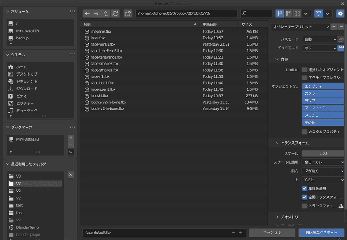Click the Scale value field
This screenshot has height=240, width=347.
point(323,153)
